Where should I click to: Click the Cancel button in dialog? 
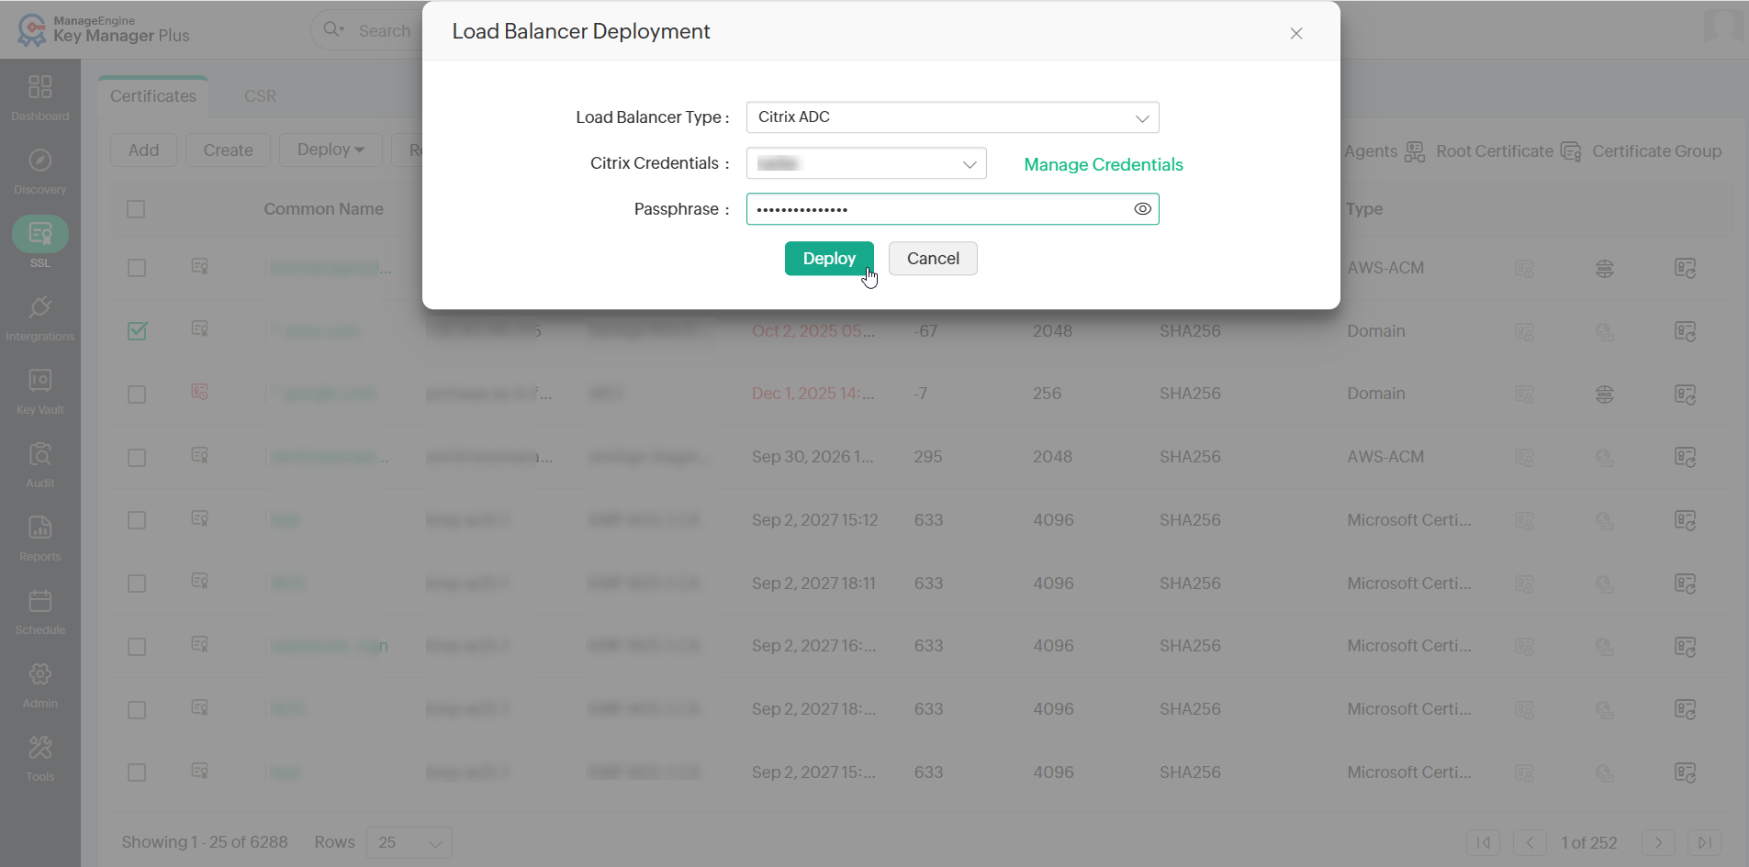[x=933, y=259]
